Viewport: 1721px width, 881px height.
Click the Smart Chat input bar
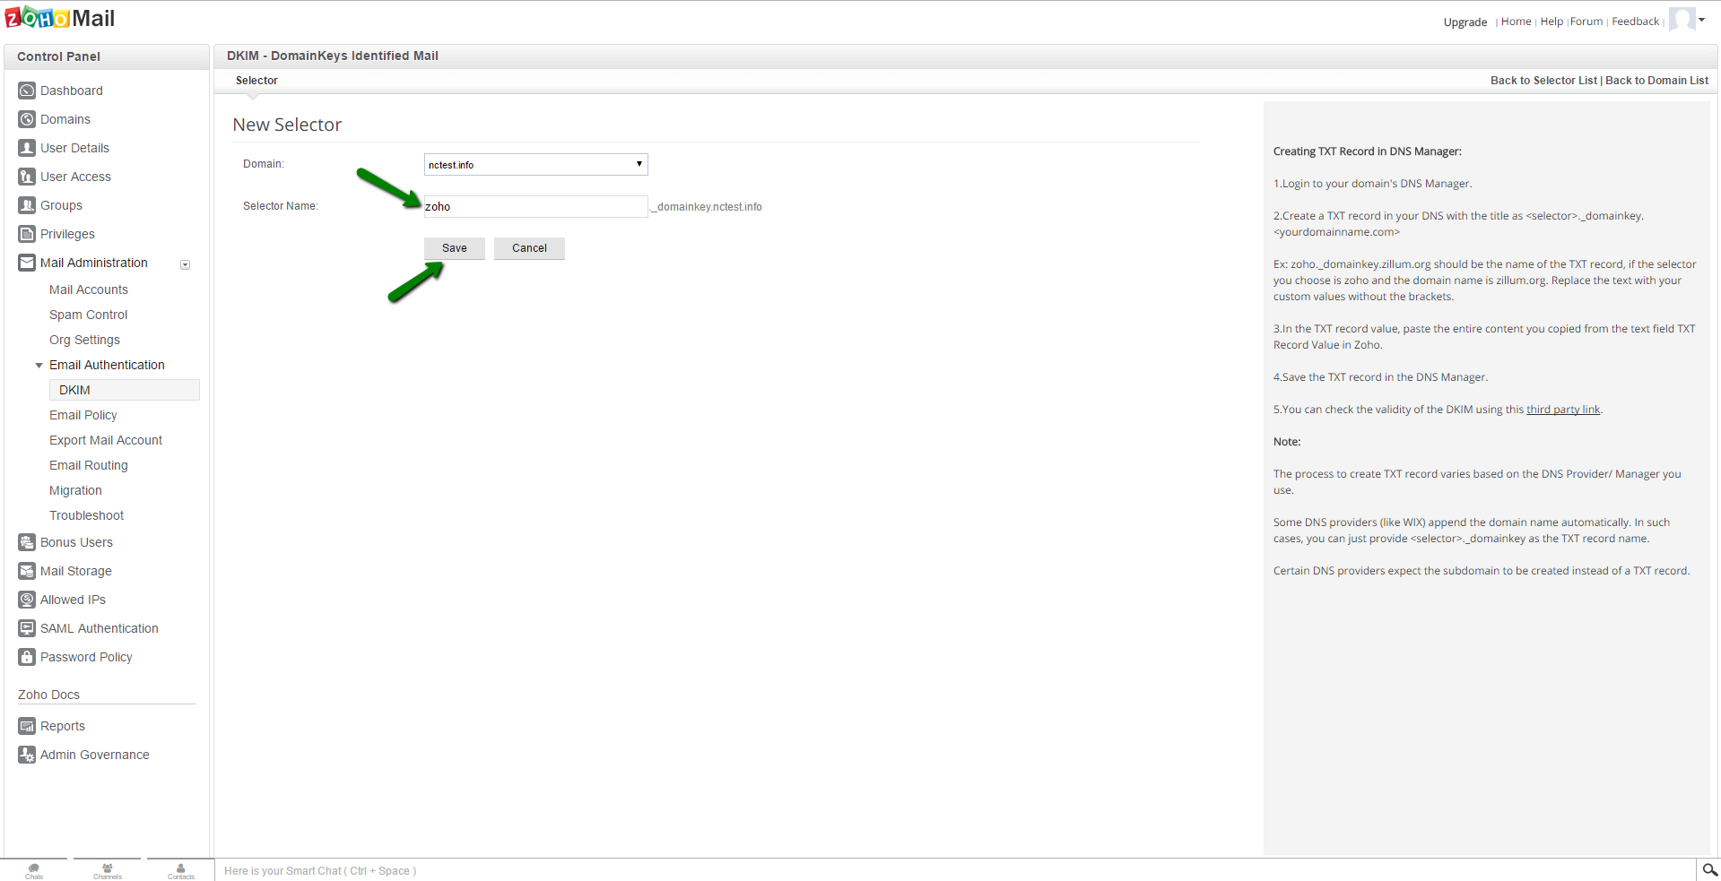(x=954, y=870)
